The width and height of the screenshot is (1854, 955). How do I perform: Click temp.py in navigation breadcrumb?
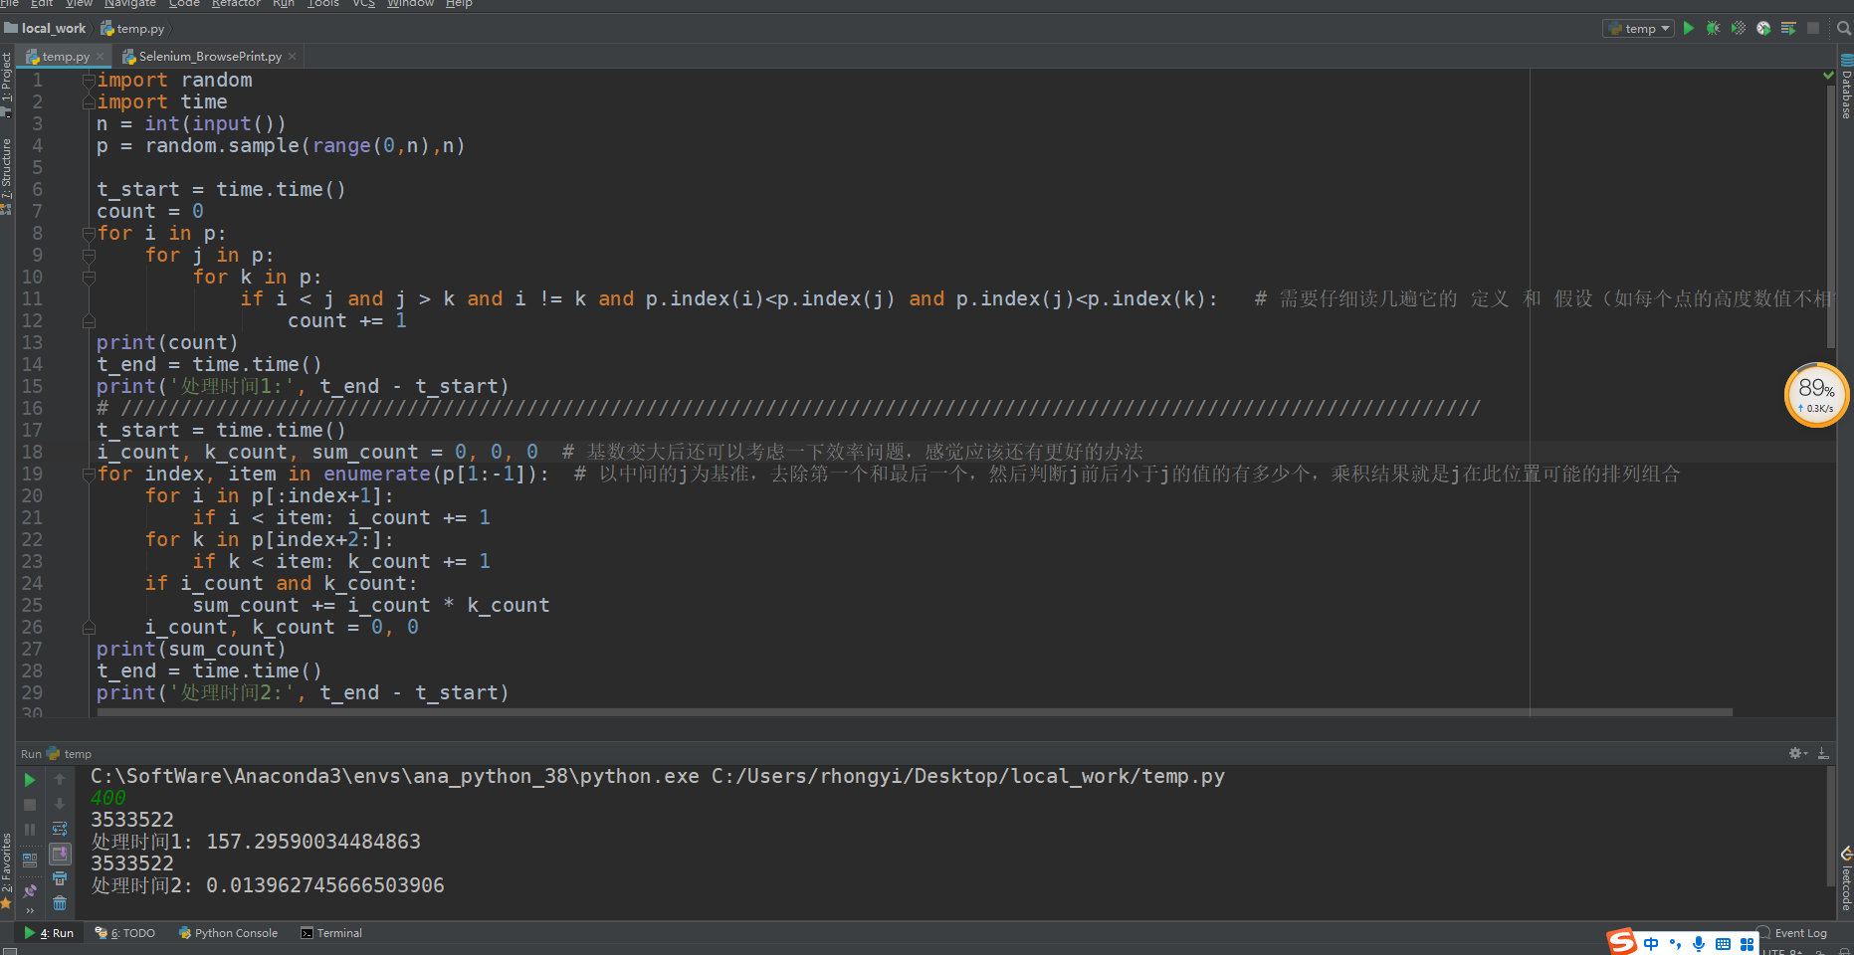(x=132, y=29)
